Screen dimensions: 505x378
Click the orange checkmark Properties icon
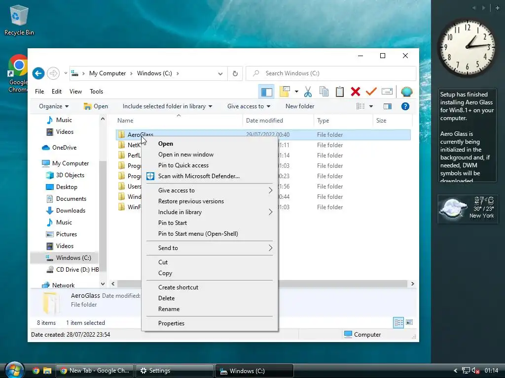371,92
